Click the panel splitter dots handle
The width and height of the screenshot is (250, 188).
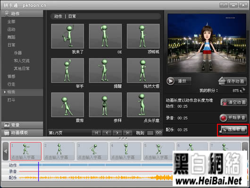click(x=123, y=138)
